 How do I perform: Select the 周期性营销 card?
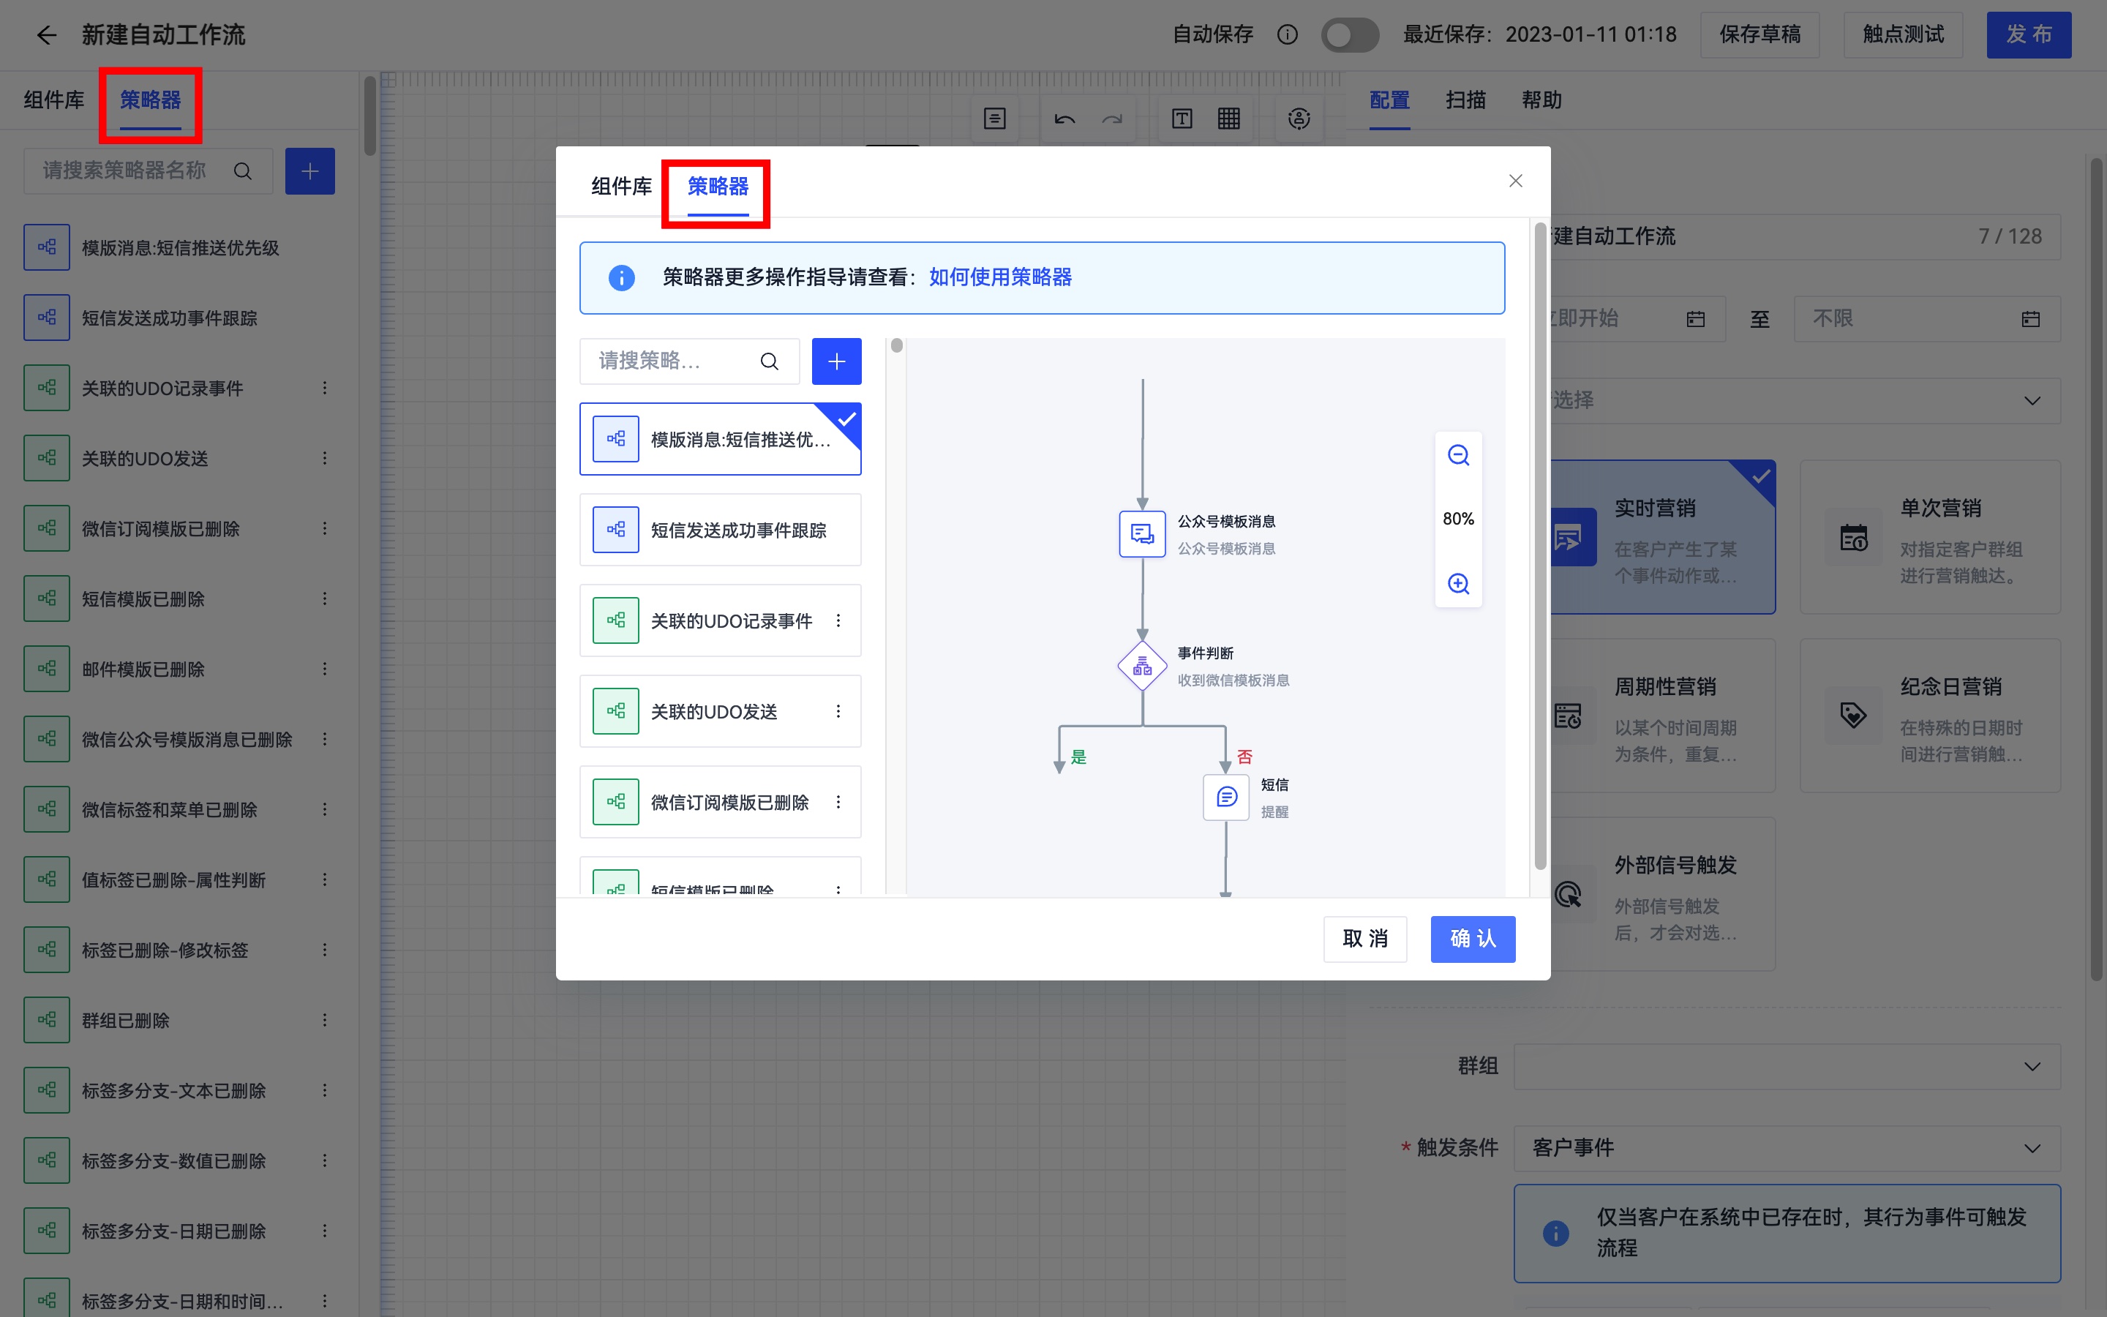pyautogui.click(x=1663, y=716)
